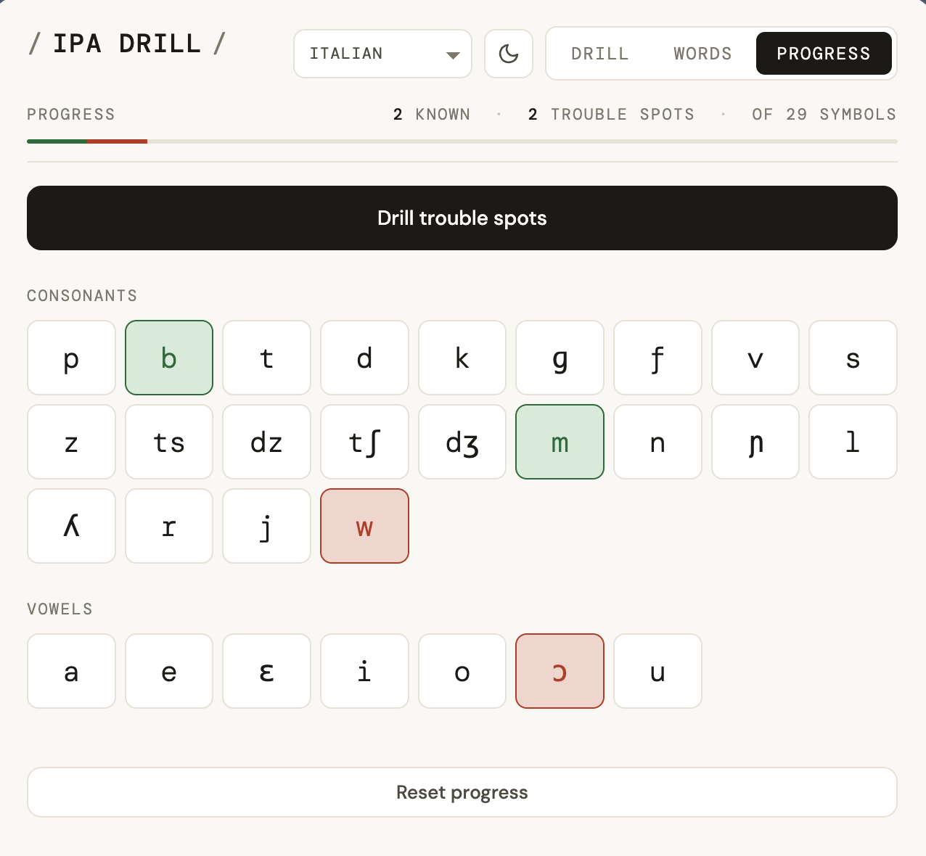Click the Reset progress button
The width and height of the screenshot is (926, 856).
pyautogui.click(x=462, y=792)
